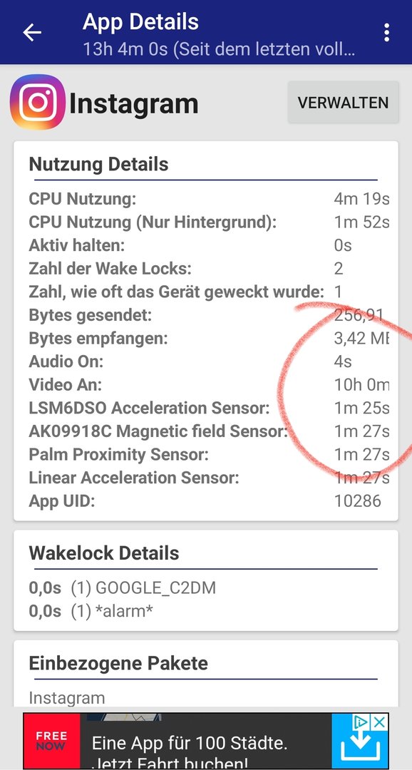Tap the Wakelock Details heading
Viewport: 412px width, 770px height.
coord(104,553)
